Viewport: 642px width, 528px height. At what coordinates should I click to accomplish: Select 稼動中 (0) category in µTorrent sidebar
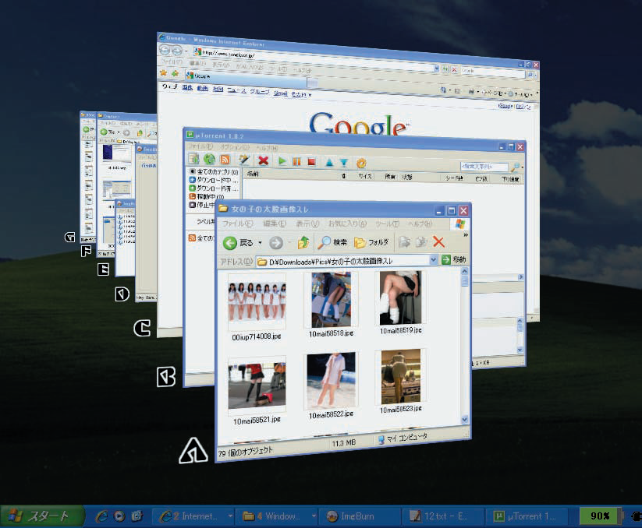click(207, 196)
